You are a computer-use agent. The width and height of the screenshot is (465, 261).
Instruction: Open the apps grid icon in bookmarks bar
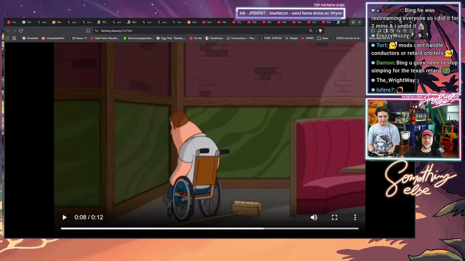14,38
